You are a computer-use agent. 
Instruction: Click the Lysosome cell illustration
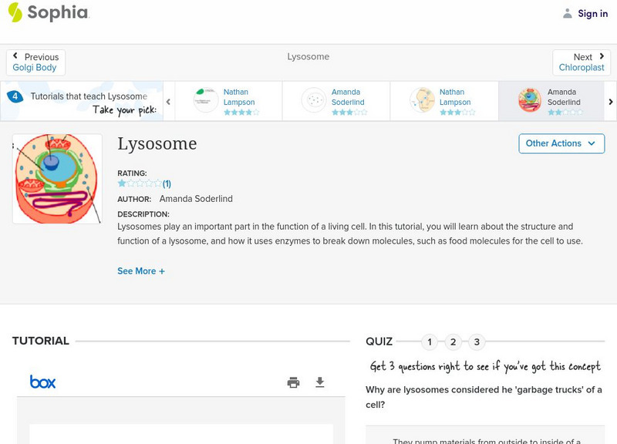57,178
